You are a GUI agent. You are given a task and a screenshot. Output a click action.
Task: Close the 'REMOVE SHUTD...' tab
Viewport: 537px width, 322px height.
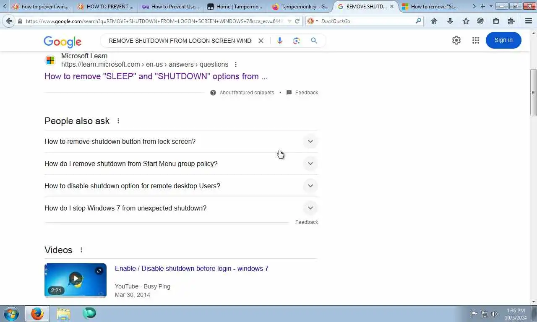pyautogui.click(x=392, y=6)
